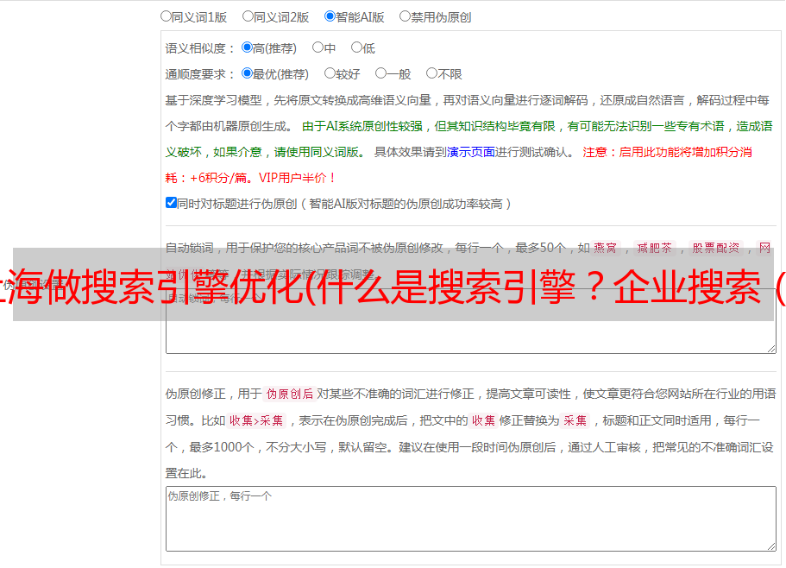This screenshot has height=568, width=786.
Task: Open the 演示页面 link
Action: pos(471,152)
